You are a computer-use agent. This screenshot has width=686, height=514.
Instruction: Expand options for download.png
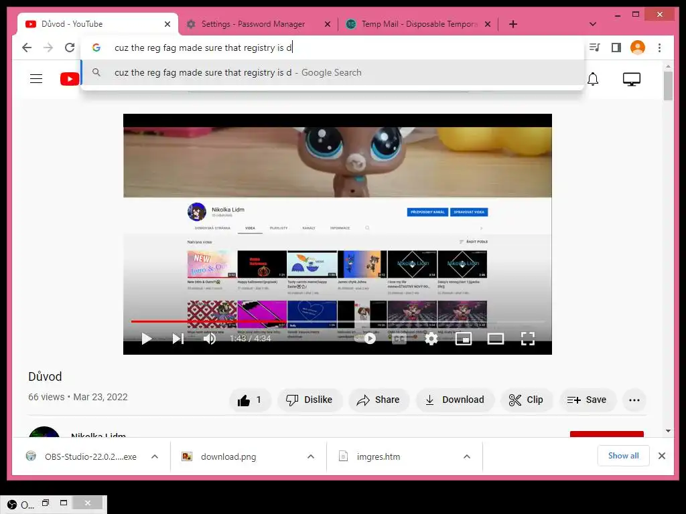click(311, 456)
